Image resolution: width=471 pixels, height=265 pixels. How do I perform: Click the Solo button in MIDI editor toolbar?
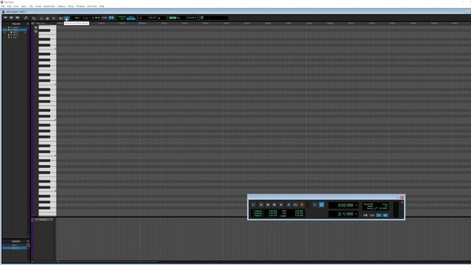(5, 18)
